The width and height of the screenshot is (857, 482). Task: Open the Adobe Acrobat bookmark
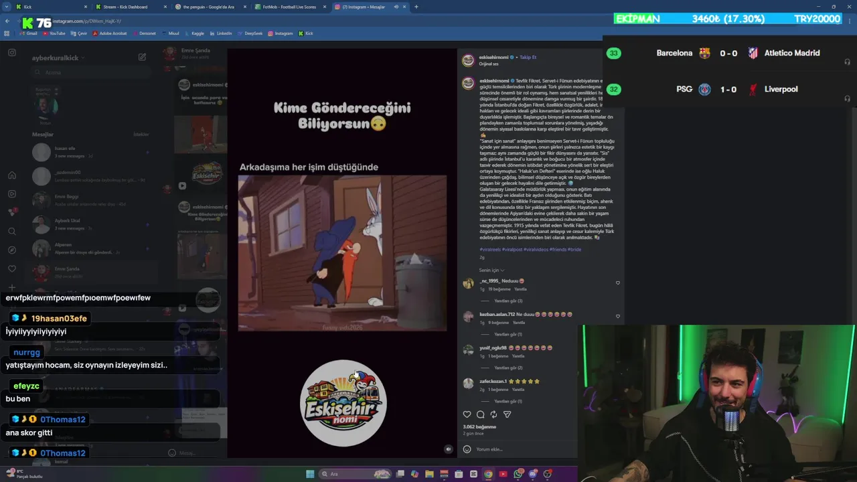click(x=110, y=33)
